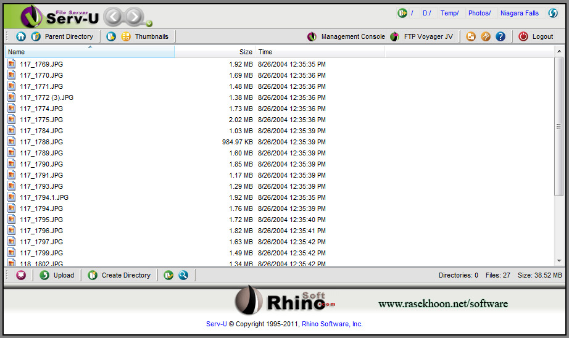Navigate to the Temp/ breadcrumb
The width and height of the screenshot is (569, 338).
coord(450,13)
